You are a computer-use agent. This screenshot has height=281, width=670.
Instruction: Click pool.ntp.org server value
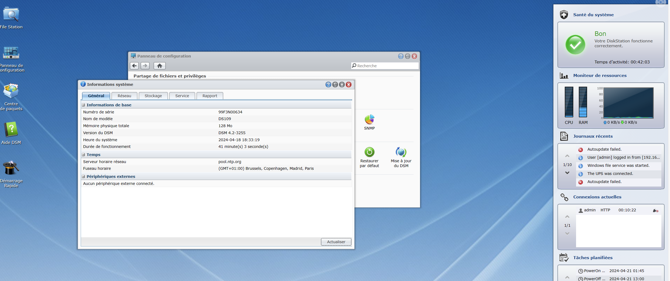coord(230,162)
